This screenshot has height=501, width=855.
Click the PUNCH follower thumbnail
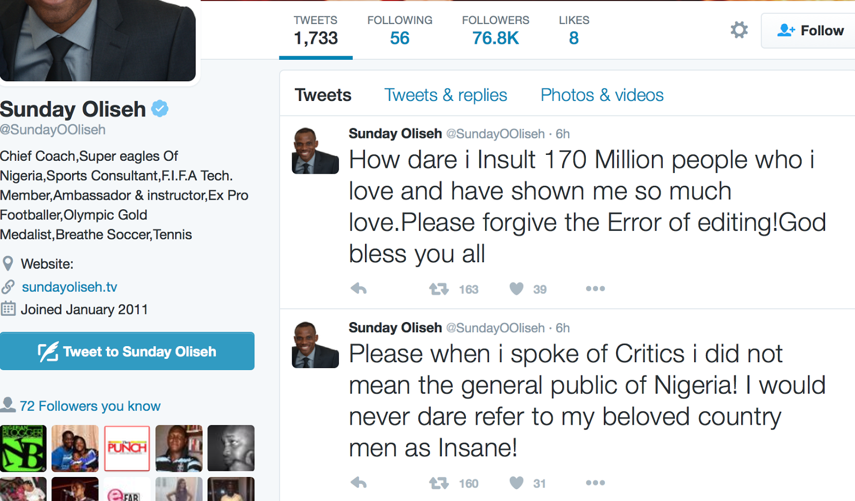tap(127, 448)
